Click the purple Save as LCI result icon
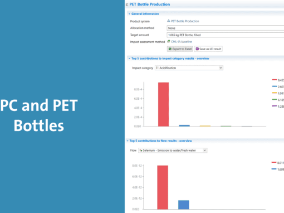The height and width of the screenshot is (213, 284). (x=197, y=49)
